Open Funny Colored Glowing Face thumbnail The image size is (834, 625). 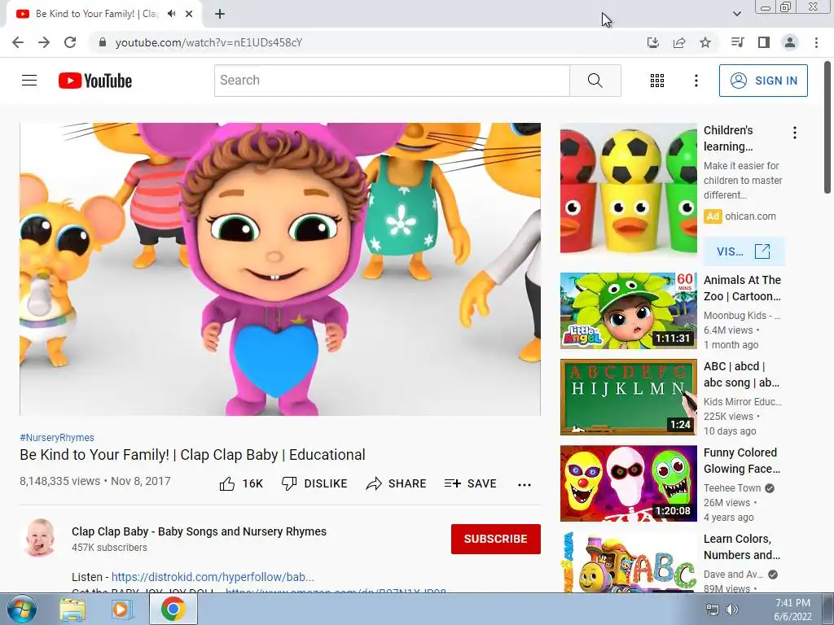pos(628,483)
